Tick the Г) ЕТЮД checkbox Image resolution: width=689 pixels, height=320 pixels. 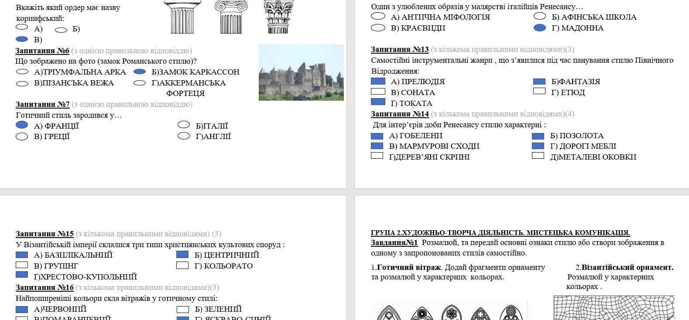coord(539,91)
